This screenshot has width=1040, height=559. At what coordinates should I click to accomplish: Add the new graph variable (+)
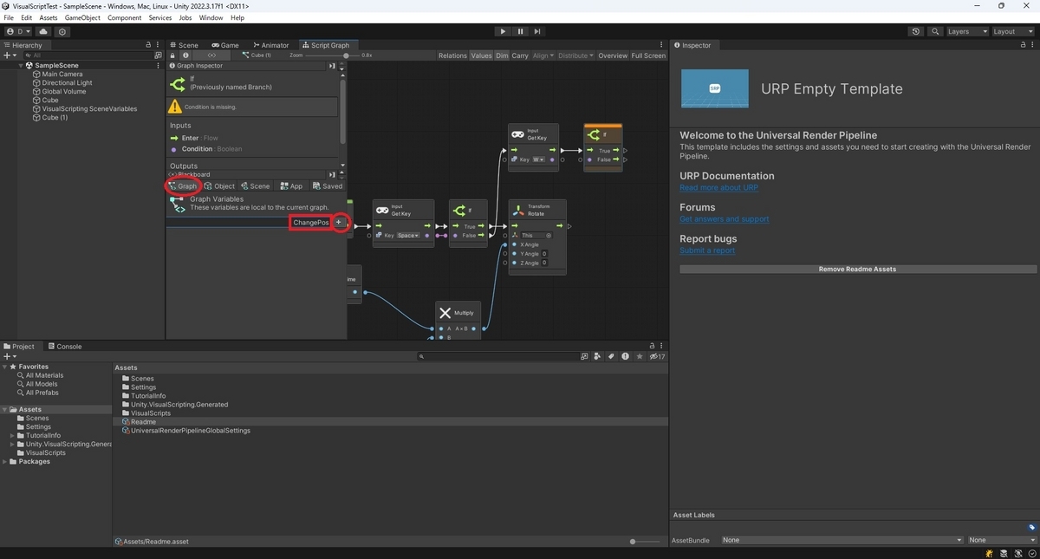coord(339,223)
